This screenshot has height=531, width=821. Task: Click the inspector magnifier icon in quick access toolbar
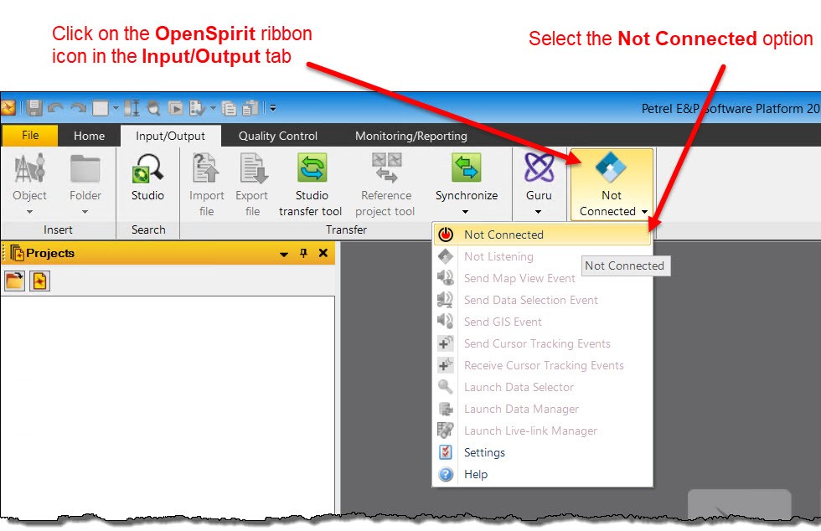[x=153, y=108]
